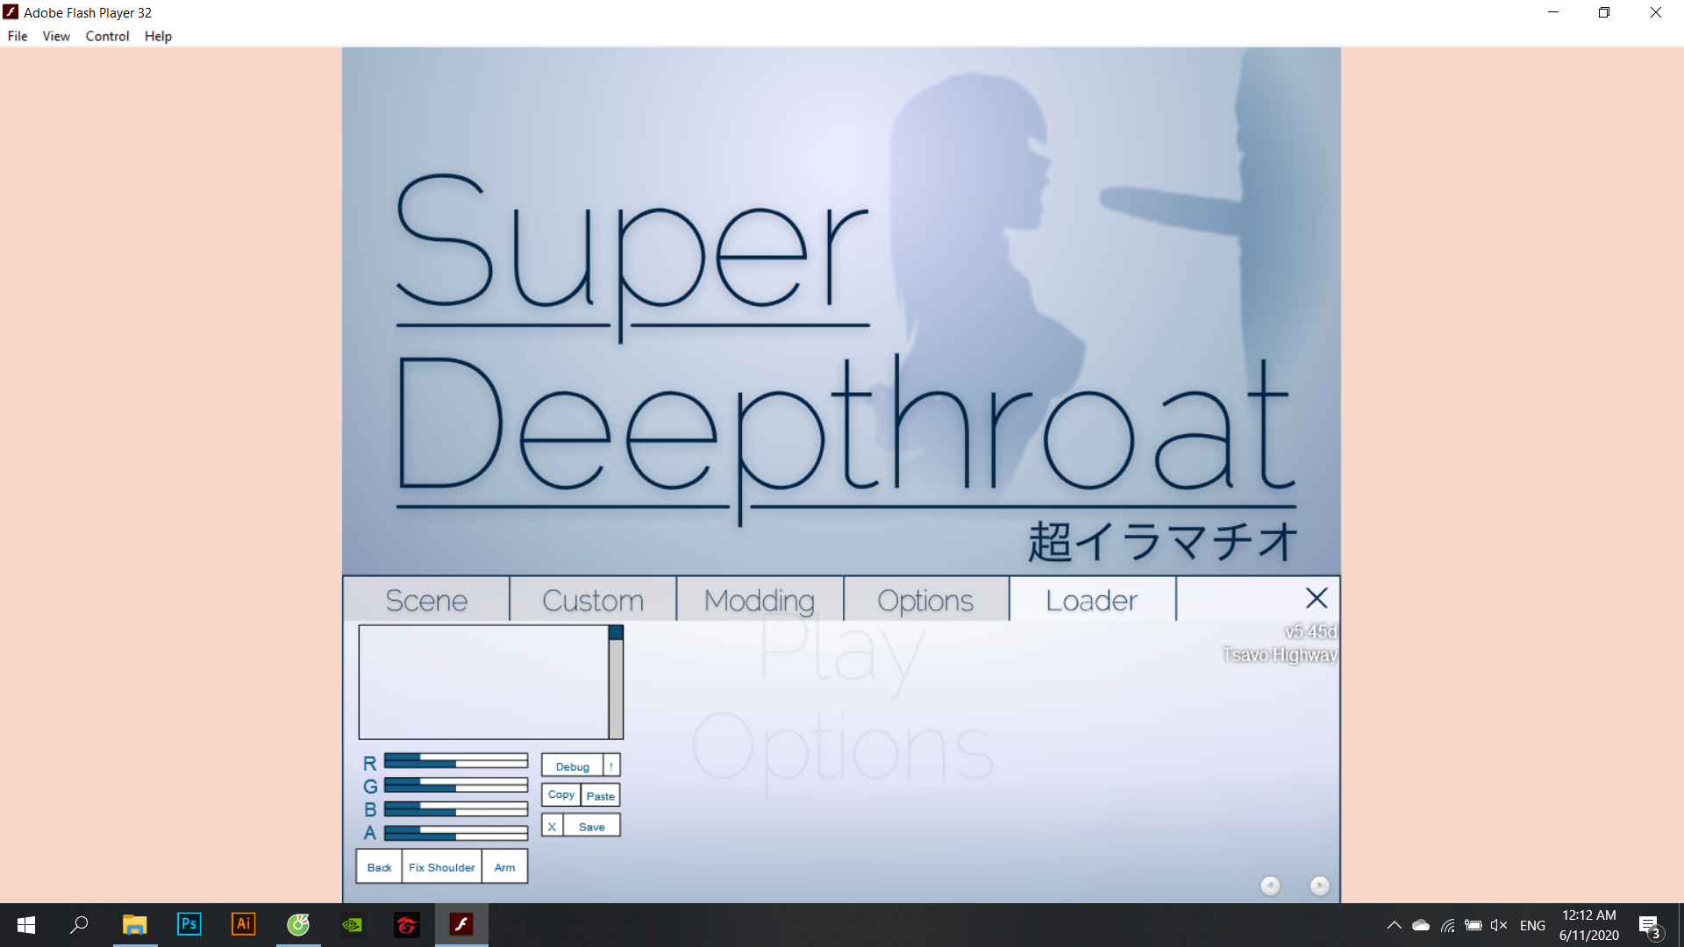Open the Modding tab
Viewport: 1684px width, 947px height.
(x=760, y=601)
